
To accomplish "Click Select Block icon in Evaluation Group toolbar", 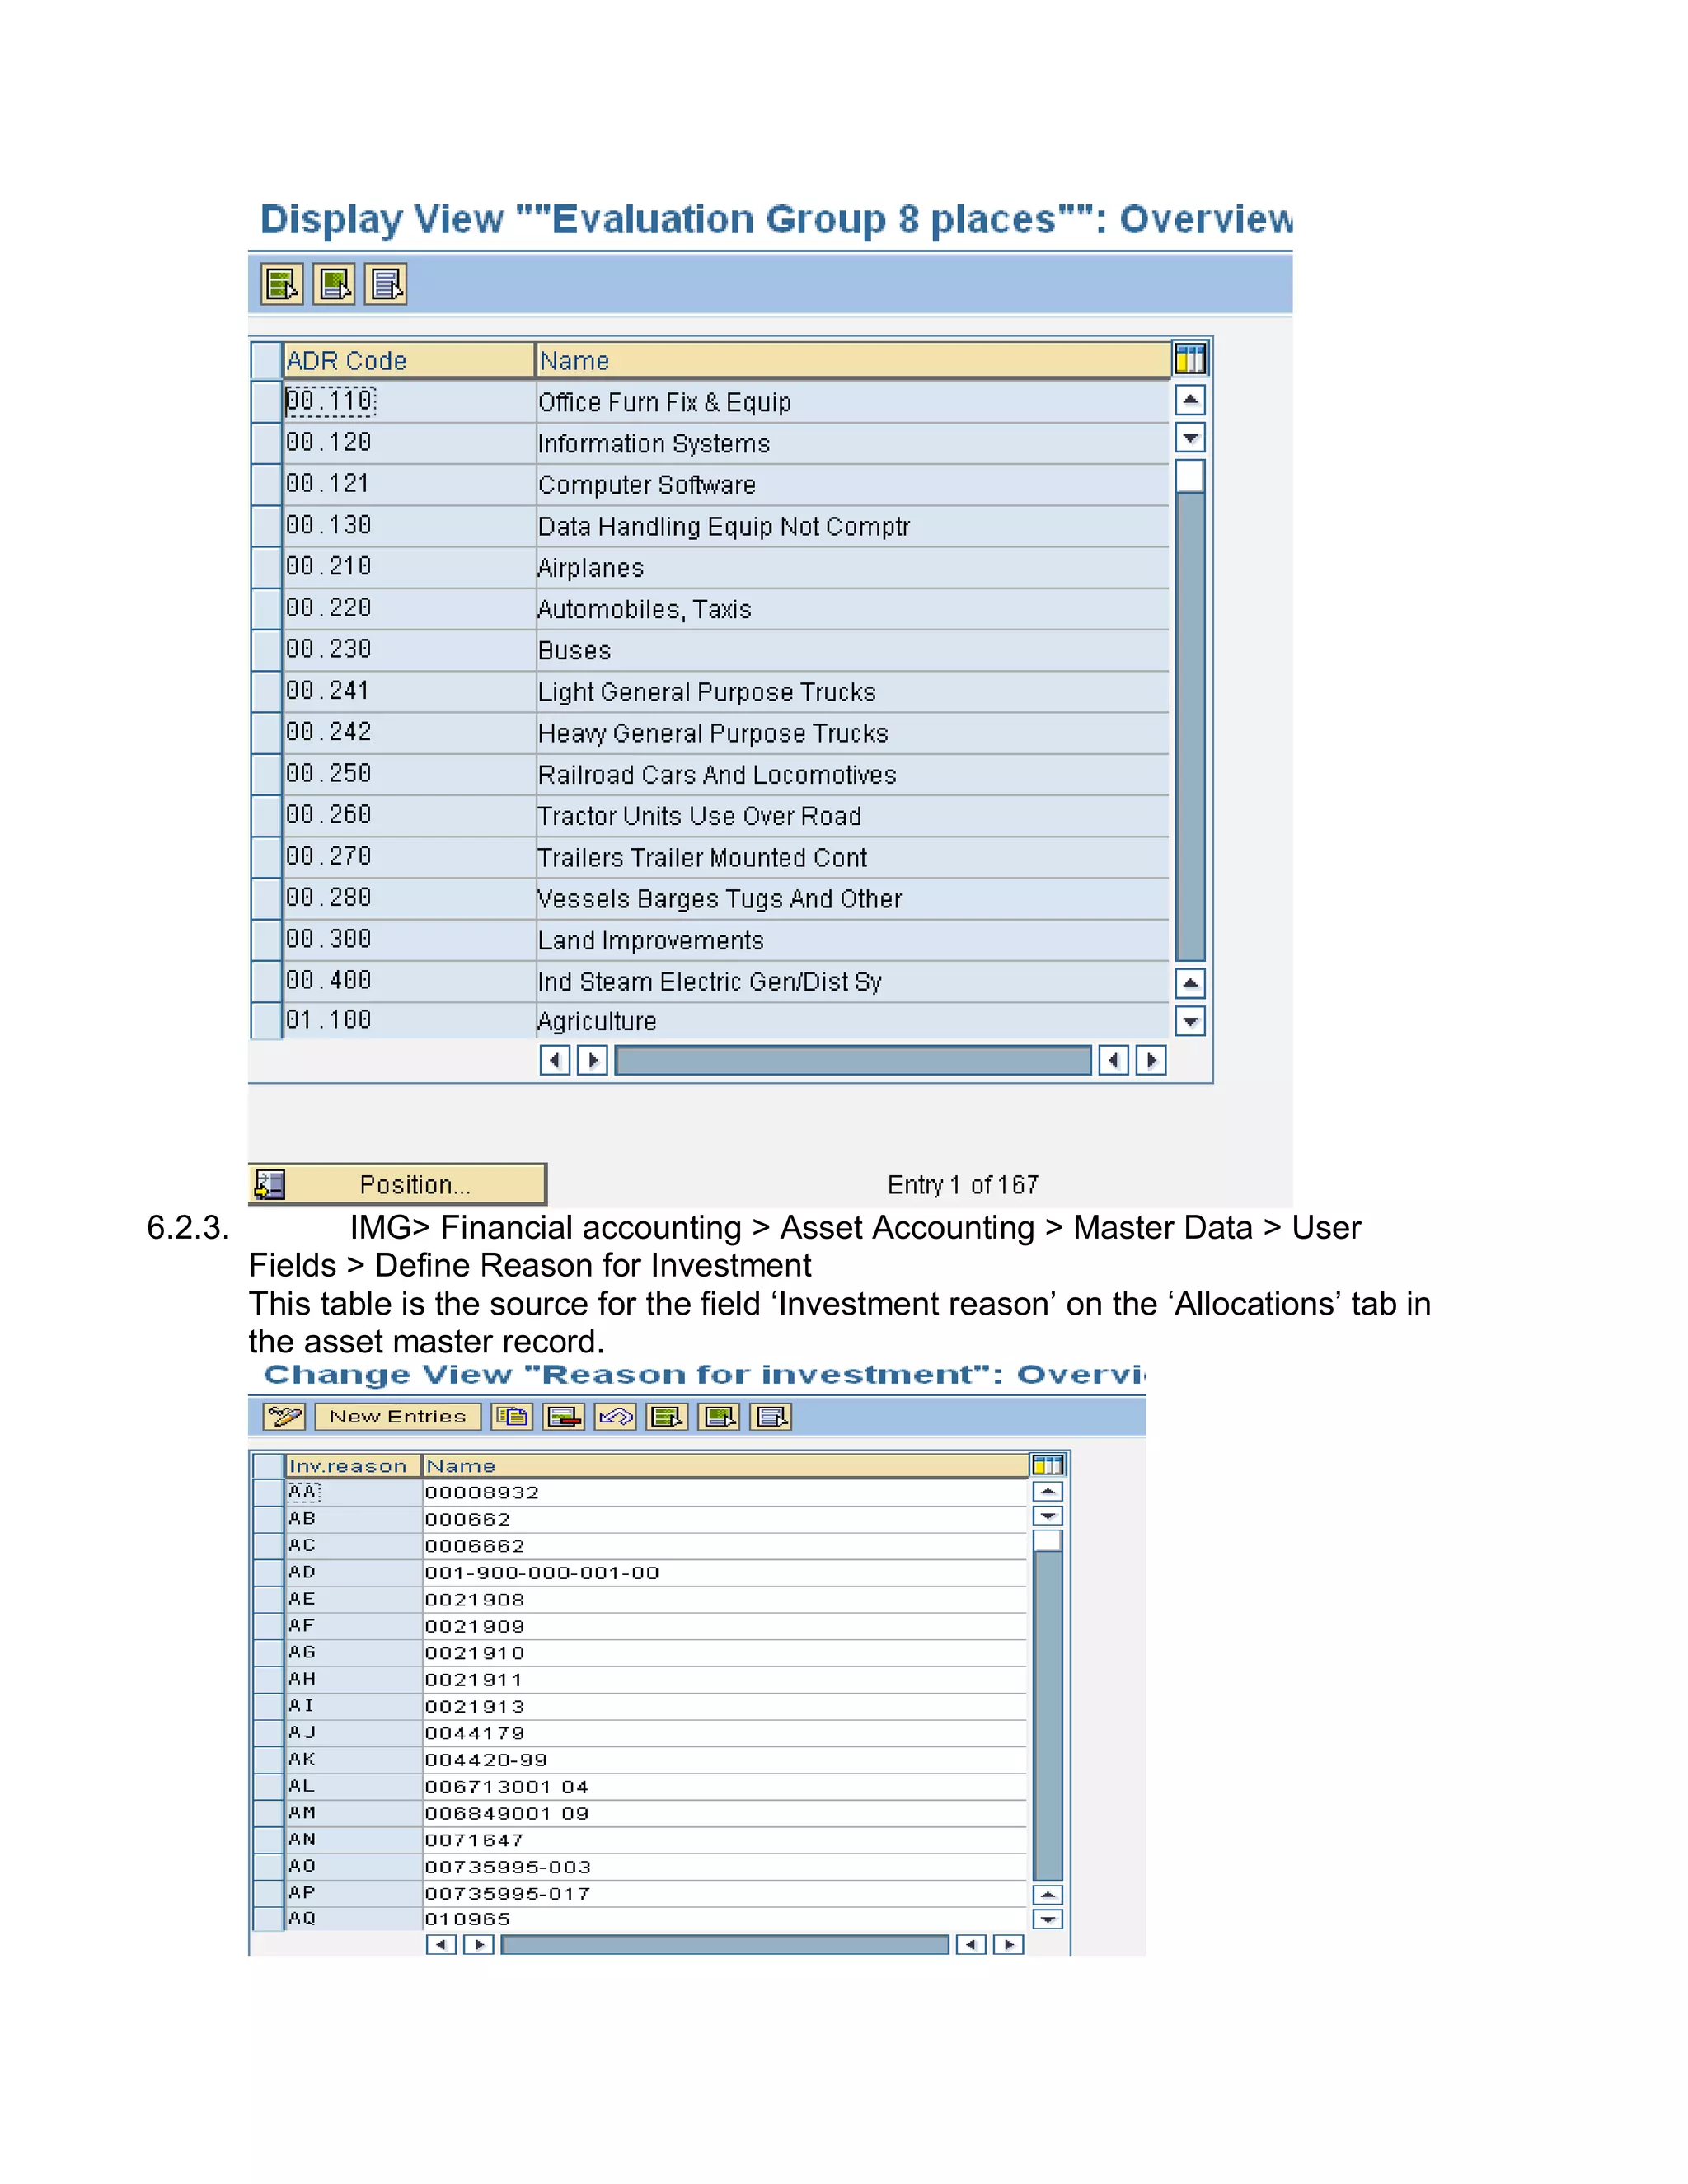I will click(x=334, y=284).
